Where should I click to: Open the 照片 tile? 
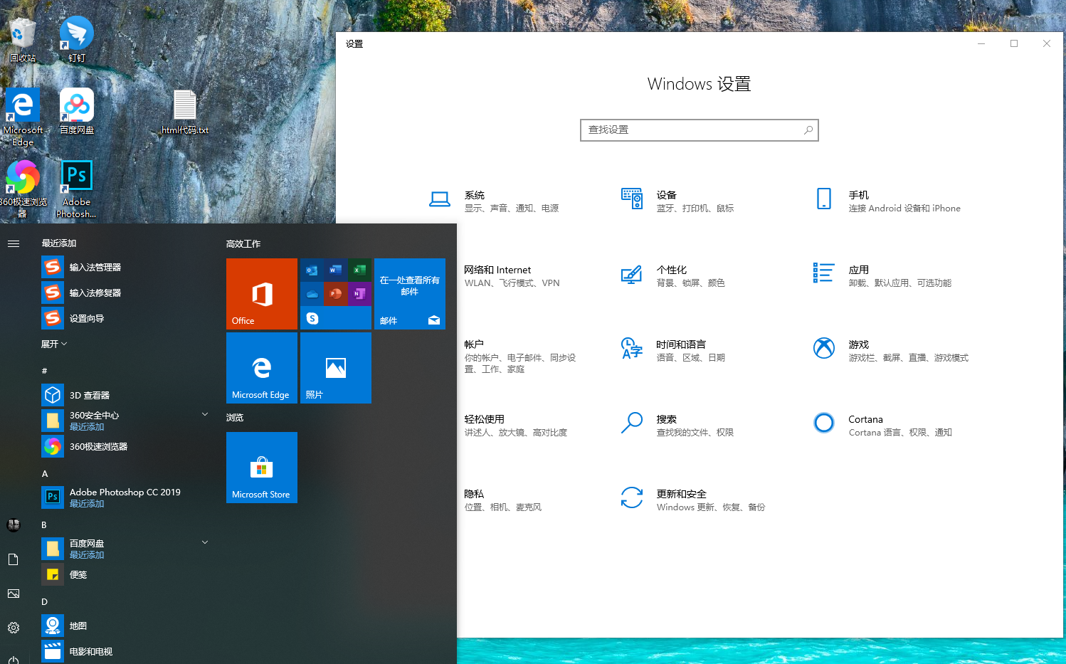335,367
